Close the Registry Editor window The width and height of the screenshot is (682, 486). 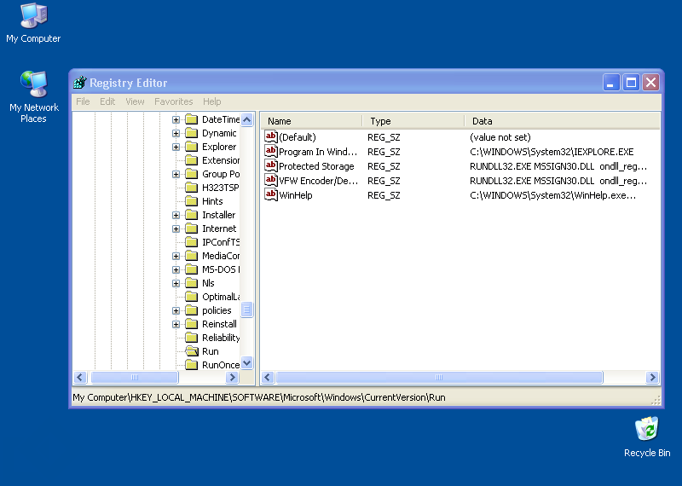[x=651, y=82]
